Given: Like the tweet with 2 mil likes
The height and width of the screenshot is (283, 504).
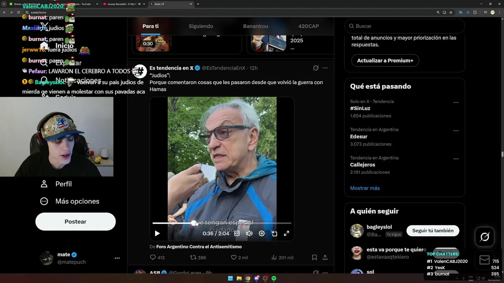Looking at the screenshot, I should (239, 257).
